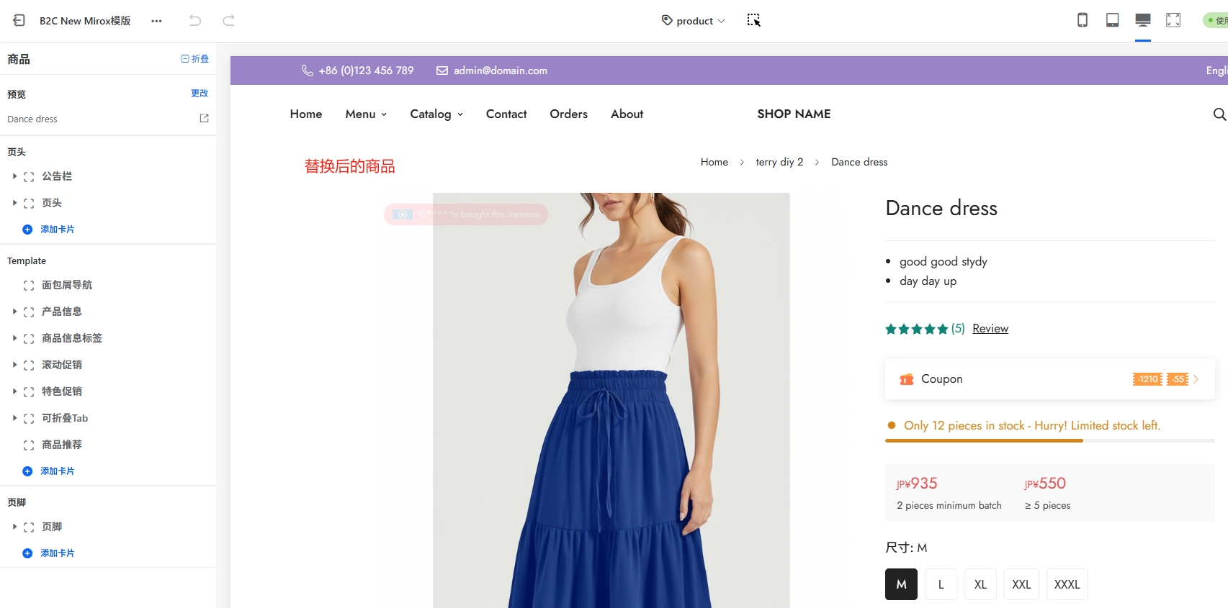Open the product template dropdown
The image size is (1228, 608).
694,21
